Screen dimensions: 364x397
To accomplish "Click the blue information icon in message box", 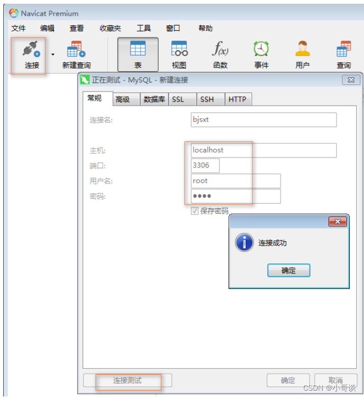I will tap(244, 243).
